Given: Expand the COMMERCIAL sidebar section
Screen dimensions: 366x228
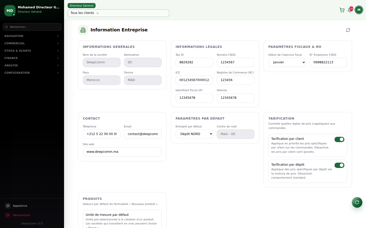Looking at the screenshot, I should click(32, 43).
